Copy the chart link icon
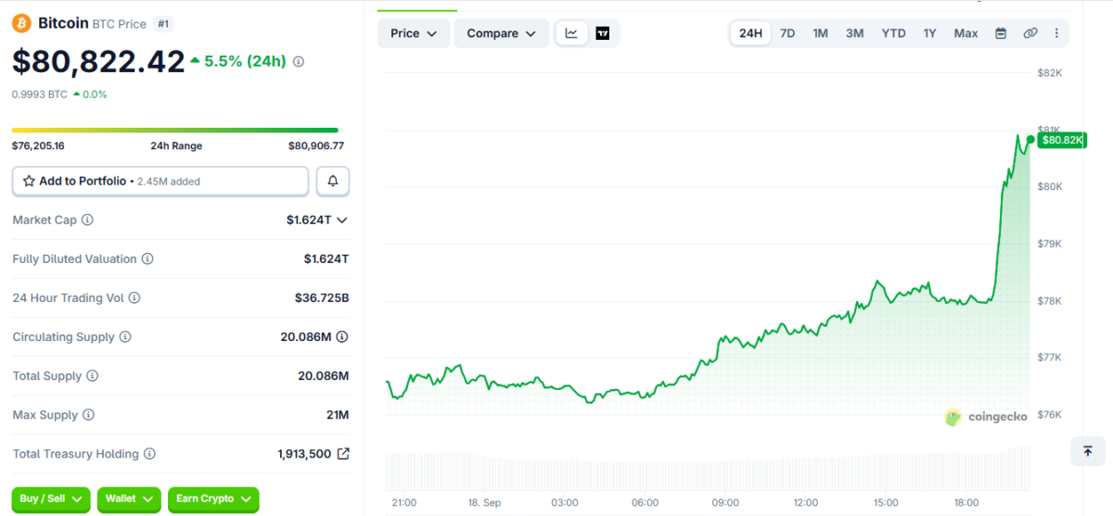 pos(1030,33)
